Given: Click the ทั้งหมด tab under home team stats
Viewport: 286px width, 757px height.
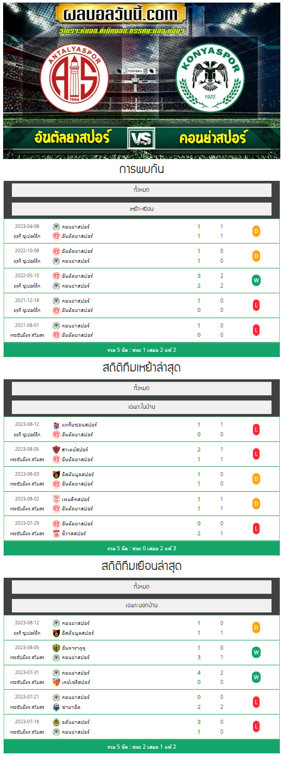Looking at the screenshot, I should [142, 388].
